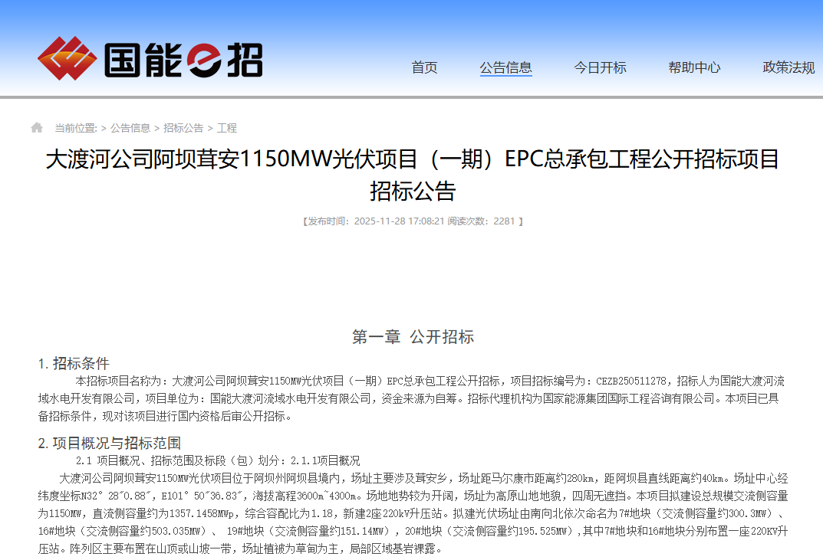Click the page scrollbar on the right edge
823x560 pixels.
coord(819,280)
